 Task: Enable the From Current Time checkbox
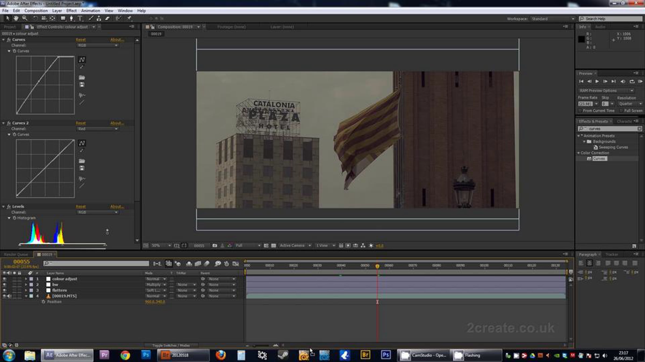pyautogui.click(x=580, y=110)
